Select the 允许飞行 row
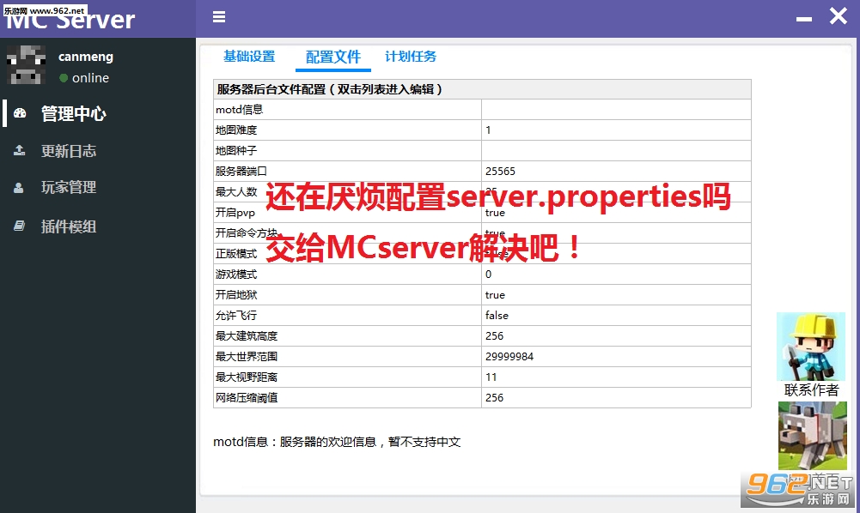Screen dimensions: 860x513 tap(482, 316)
